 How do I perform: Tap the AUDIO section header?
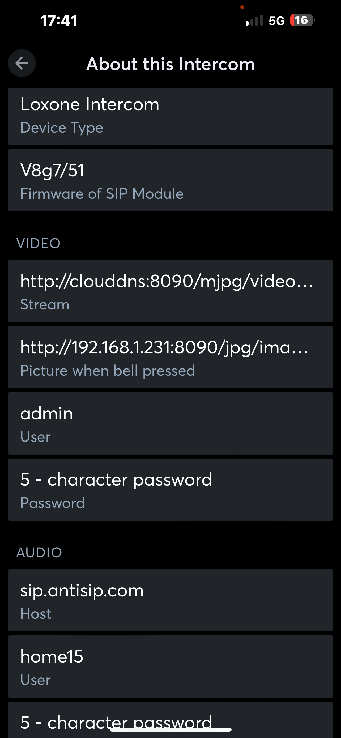tap(39, 552)
